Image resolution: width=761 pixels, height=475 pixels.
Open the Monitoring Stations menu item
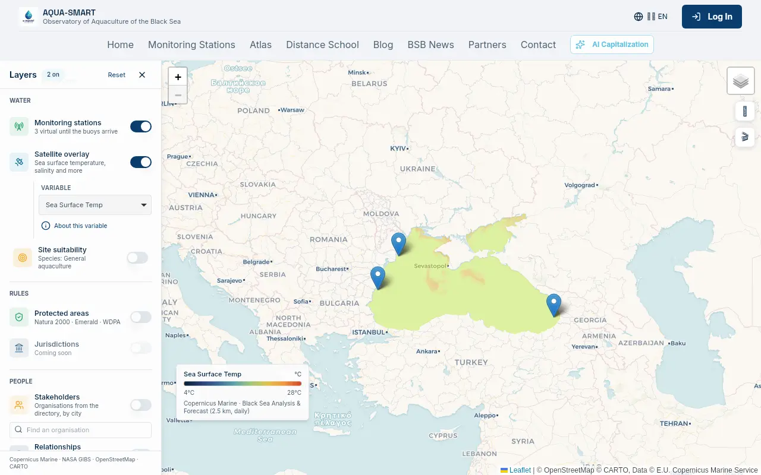click(191, 45)
